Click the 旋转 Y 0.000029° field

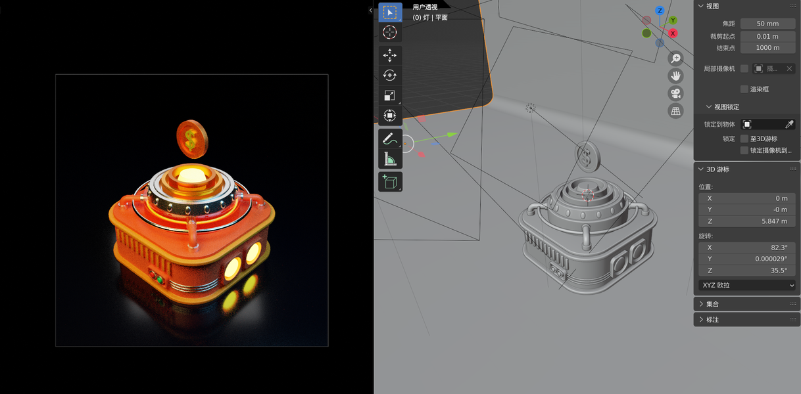[747, 259]
